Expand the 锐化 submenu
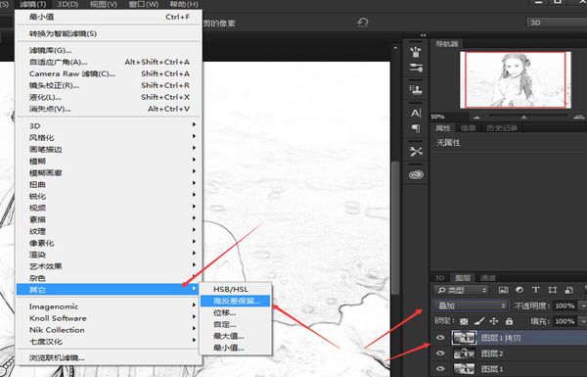The image size is (587, 377). click(x=109, y=196)
